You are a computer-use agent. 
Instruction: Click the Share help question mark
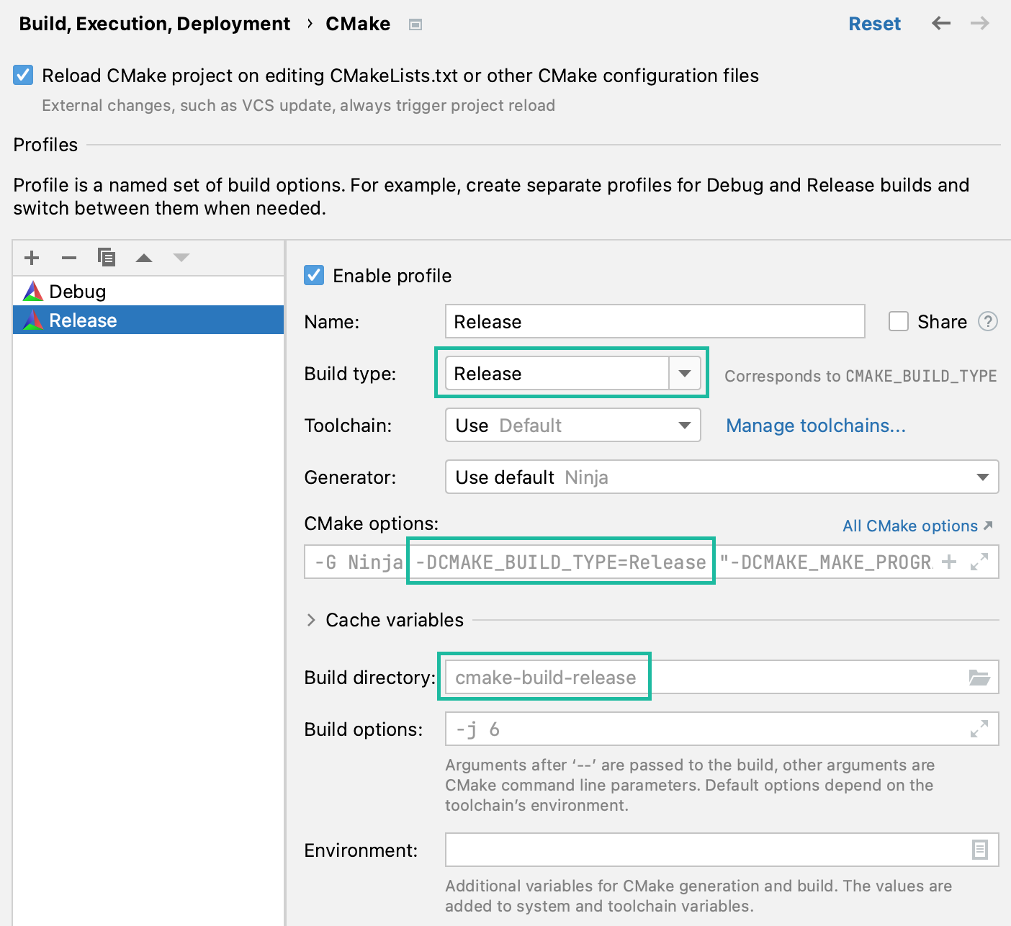point(989,322)
